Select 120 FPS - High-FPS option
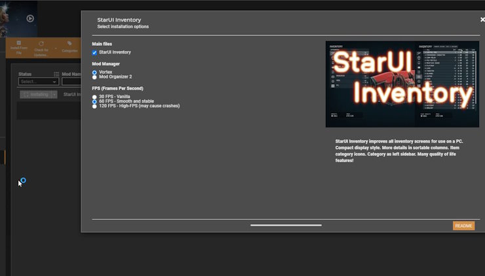 click(x=94, y=106)
